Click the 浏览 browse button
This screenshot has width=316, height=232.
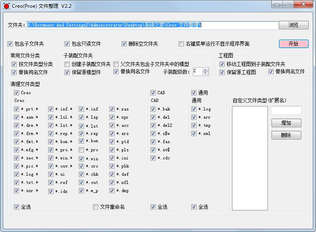[x=293, y=25]
